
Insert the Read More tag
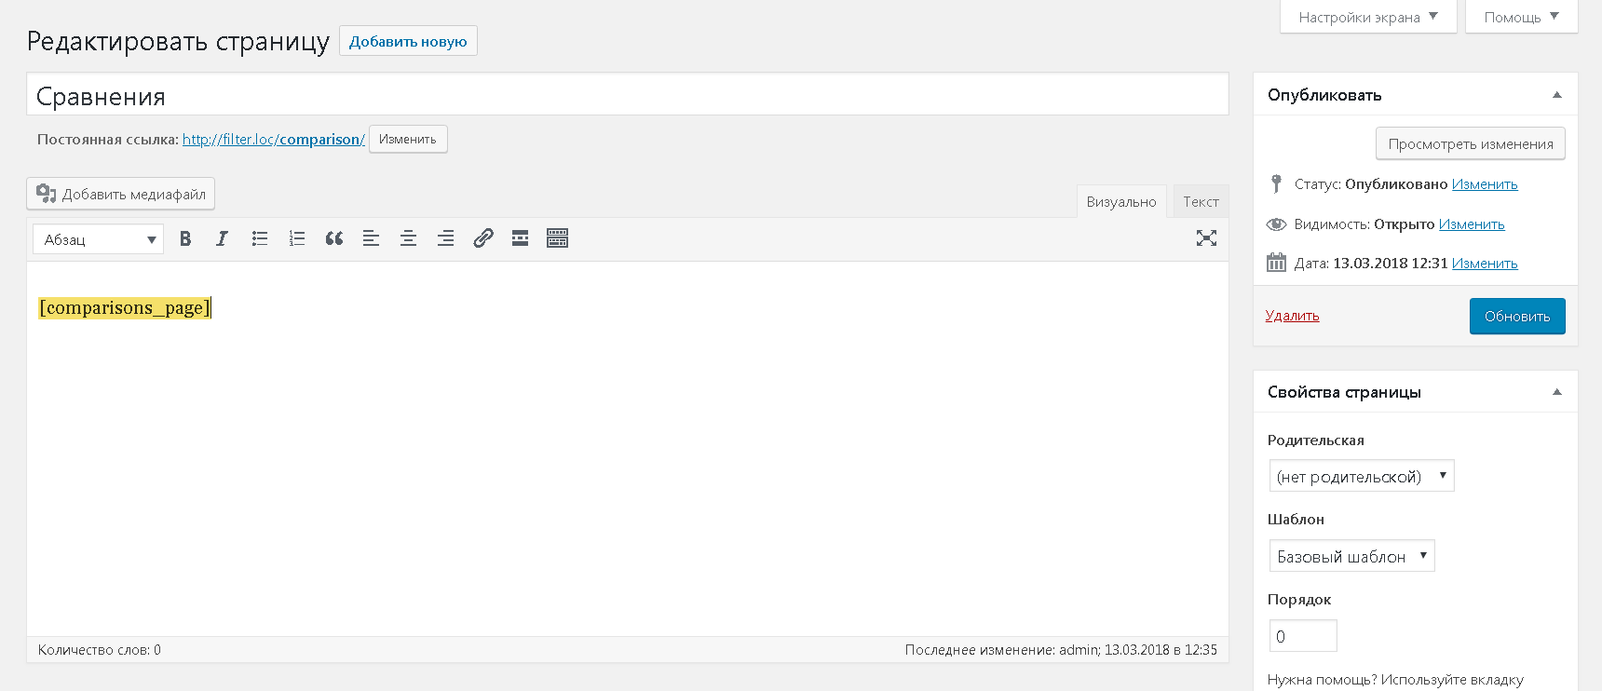point(520,238)
